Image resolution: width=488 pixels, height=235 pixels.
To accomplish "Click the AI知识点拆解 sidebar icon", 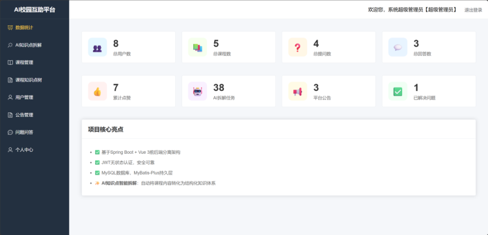I will [10, 45].
